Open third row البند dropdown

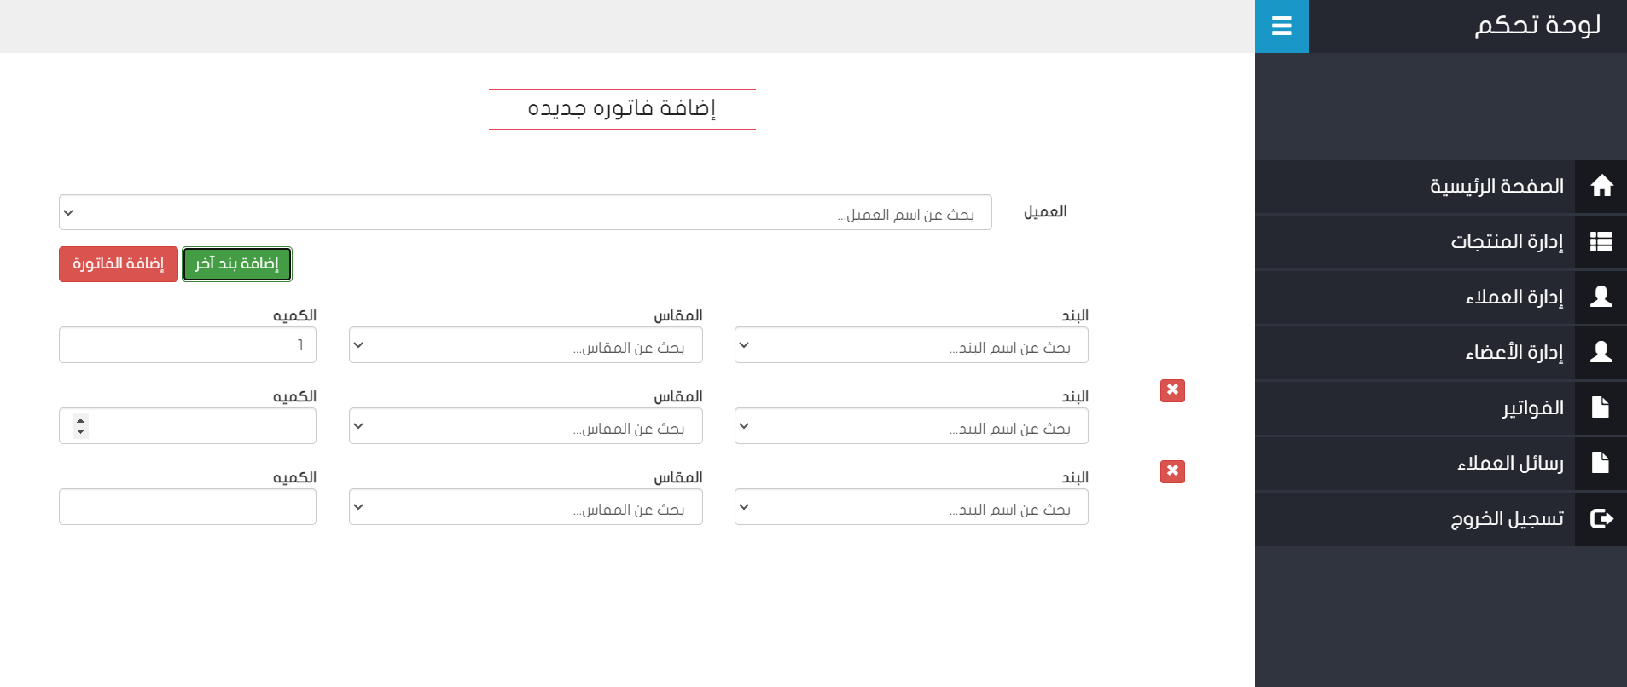pos(911,507)
